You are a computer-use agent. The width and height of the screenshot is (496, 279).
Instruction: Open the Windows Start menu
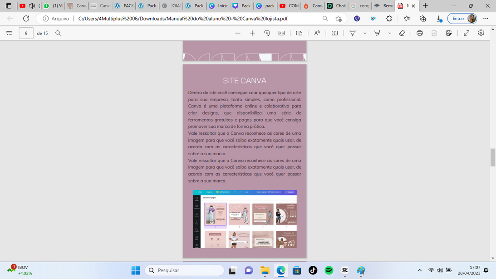pos(136,270)
